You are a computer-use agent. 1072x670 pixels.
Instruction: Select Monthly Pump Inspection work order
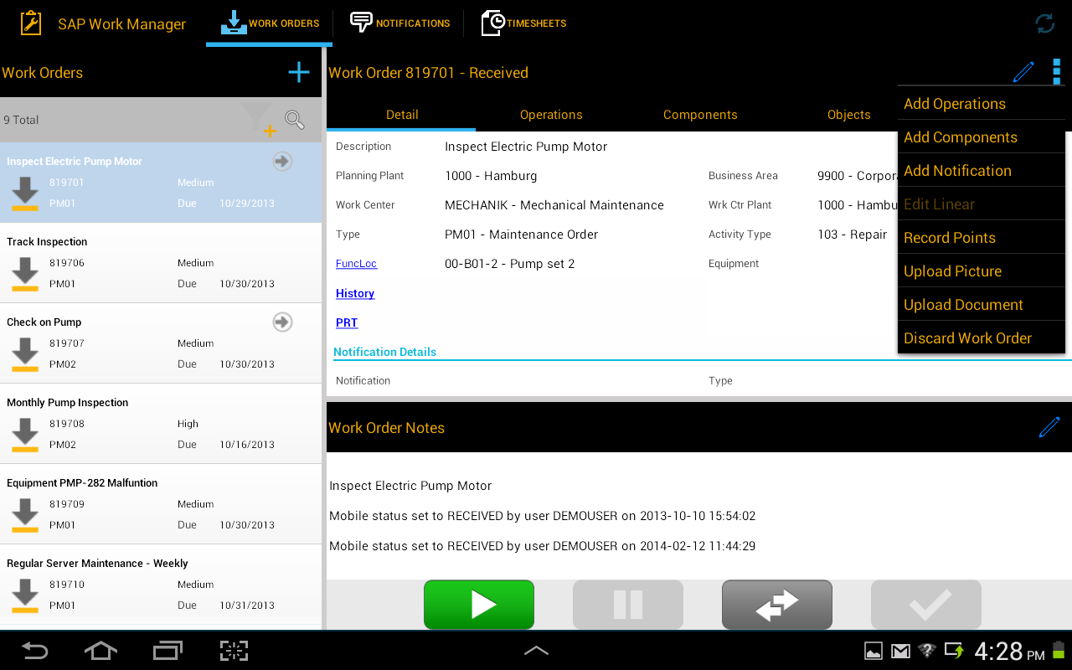click(161, 424)
